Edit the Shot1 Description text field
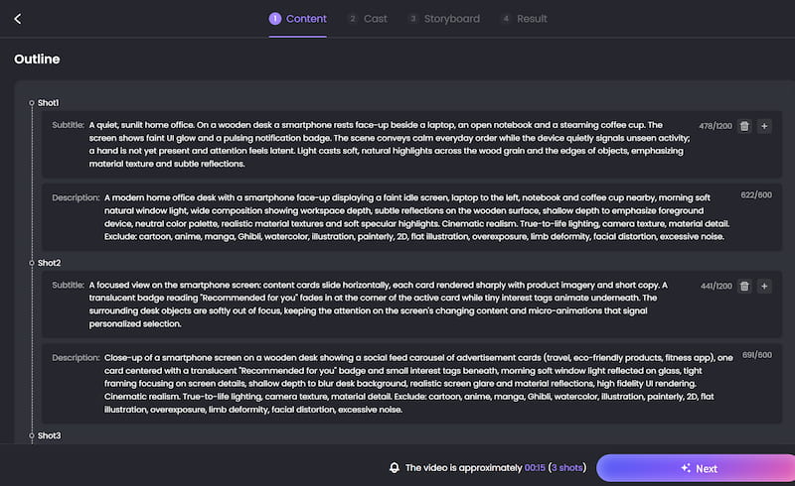The width and height of the screenshot is (795, 486). point(416,217)
